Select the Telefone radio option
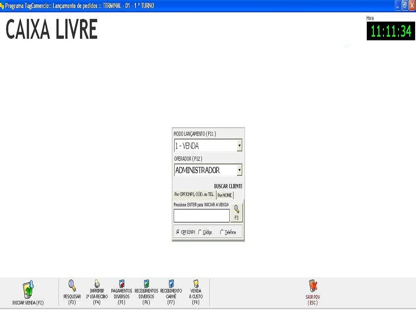Screen dimensions: 416x310 tap(222, 232)
